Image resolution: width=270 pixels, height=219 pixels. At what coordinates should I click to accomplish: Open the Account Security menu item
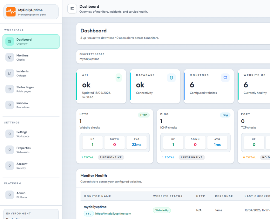(x=31, y=166)
